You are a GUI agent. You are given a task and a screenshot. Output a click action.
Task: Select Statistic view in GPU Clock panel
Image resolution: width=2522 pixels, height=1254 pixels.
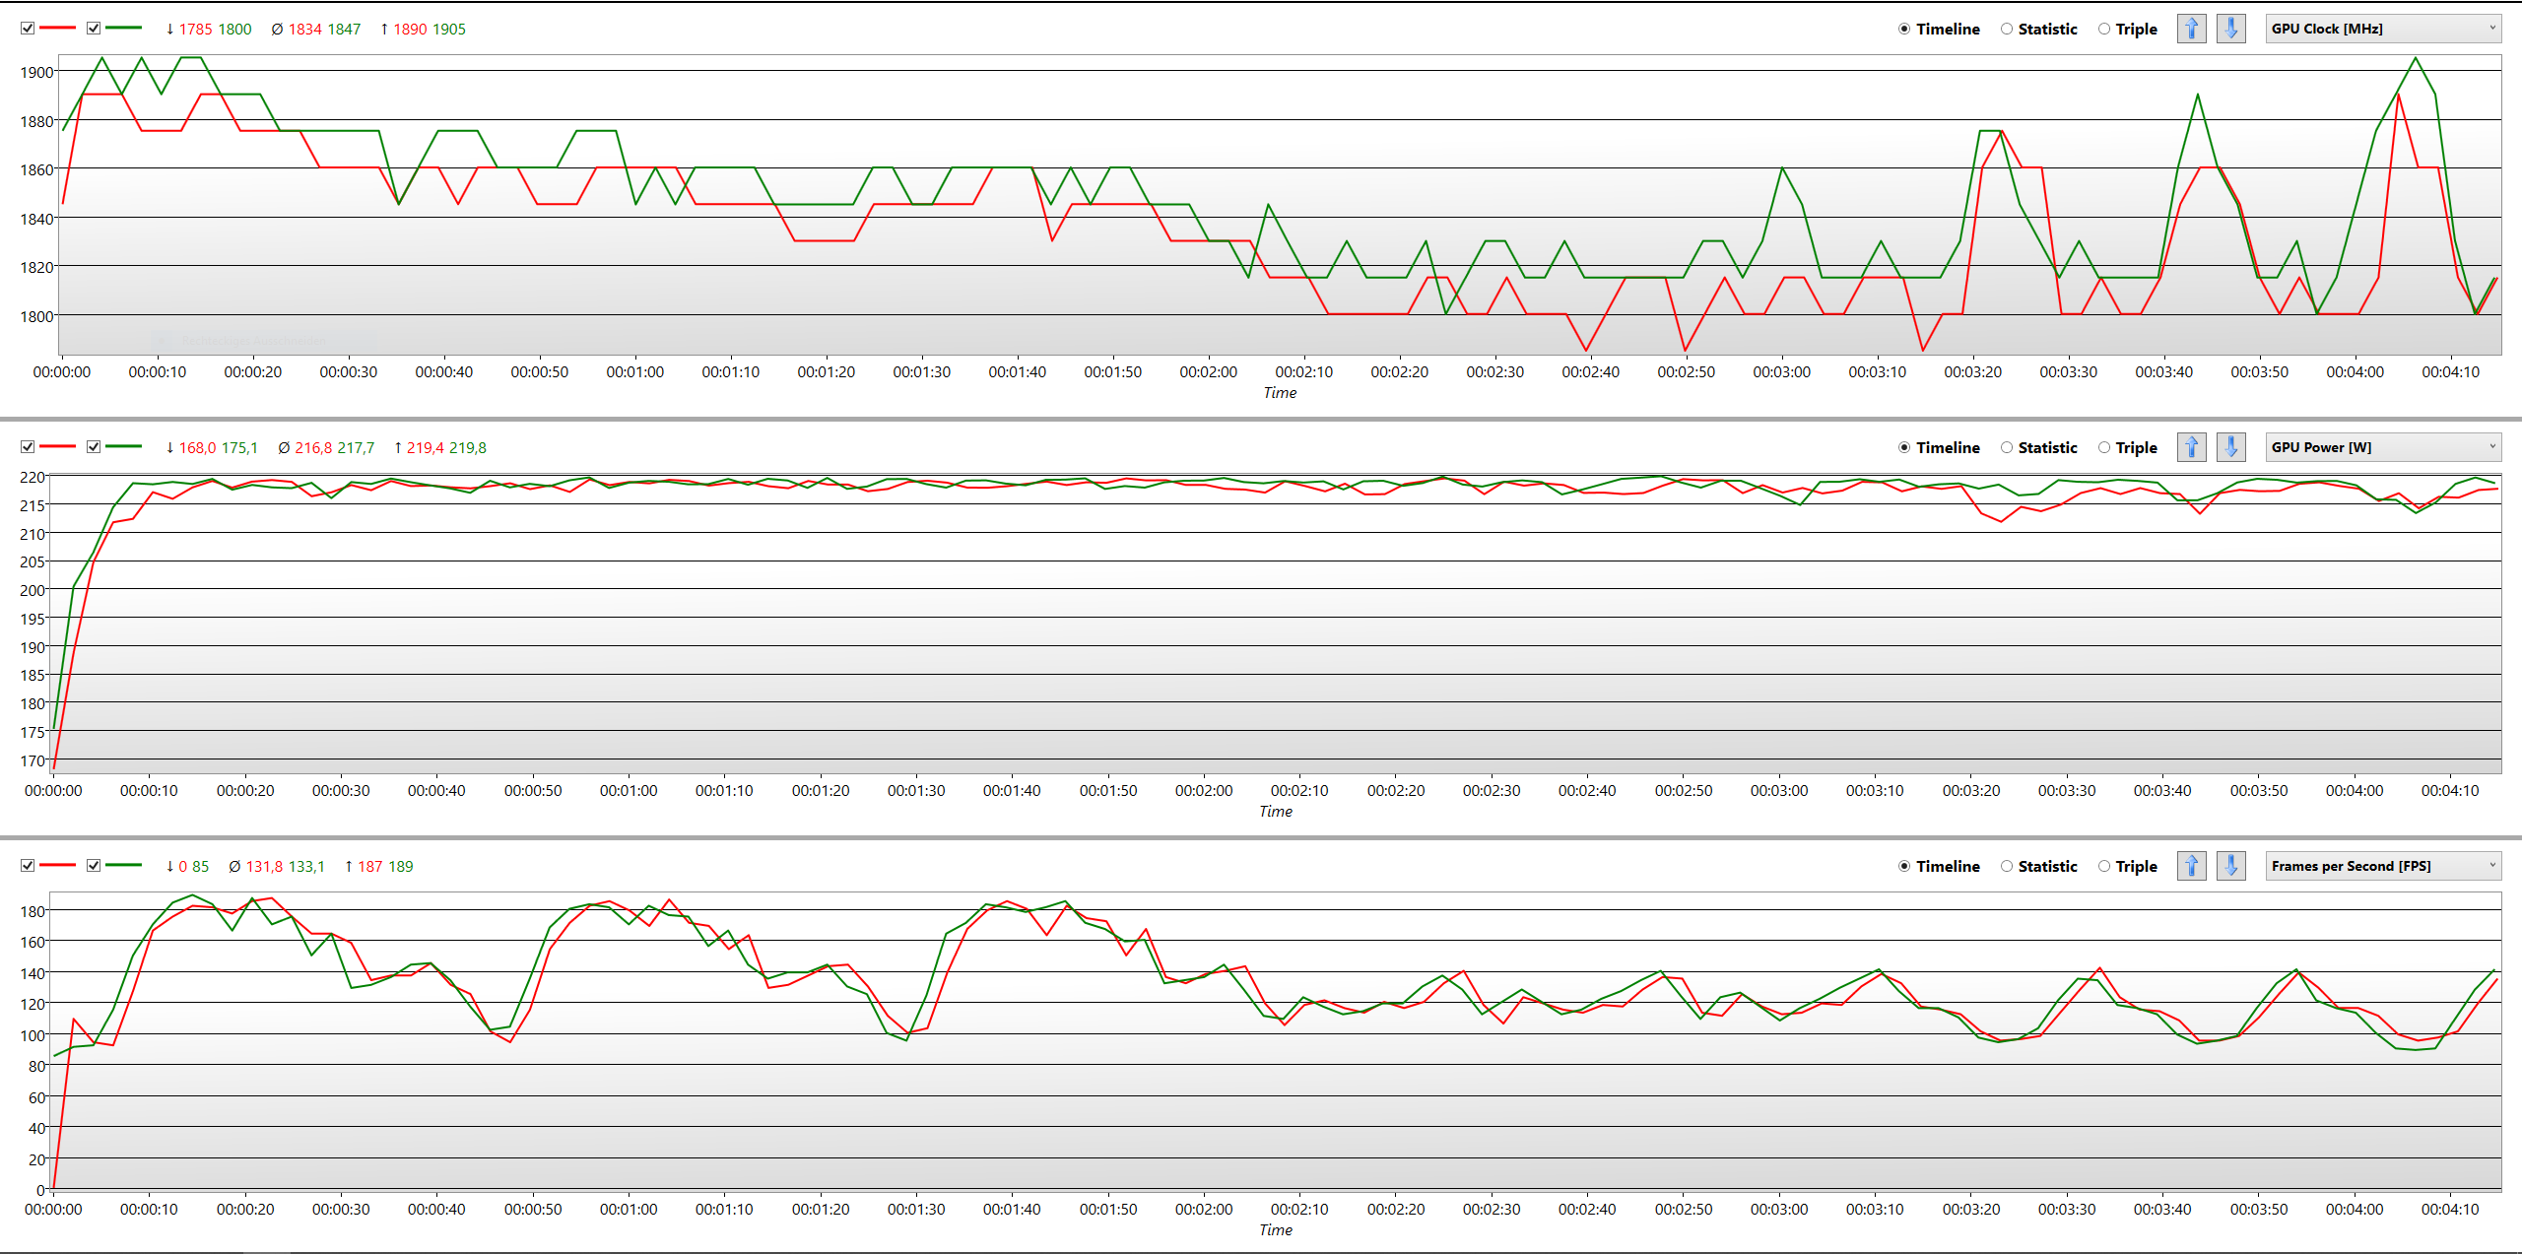pos(2007,29)
